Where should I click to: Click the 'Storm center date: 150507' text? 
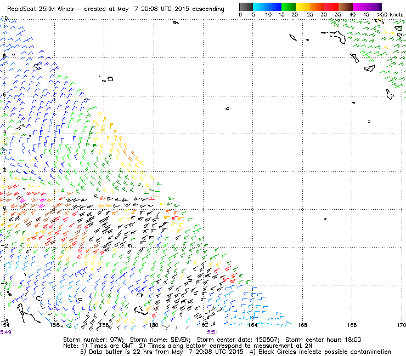tap(238, 340)
